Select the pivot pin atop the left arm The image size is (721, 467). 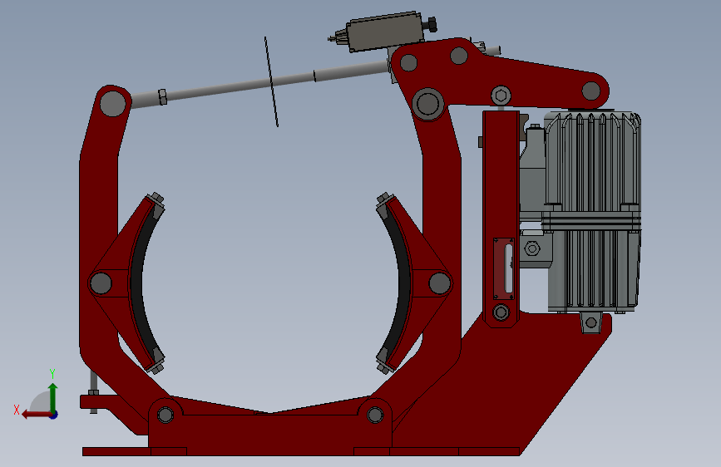point(111,103)
